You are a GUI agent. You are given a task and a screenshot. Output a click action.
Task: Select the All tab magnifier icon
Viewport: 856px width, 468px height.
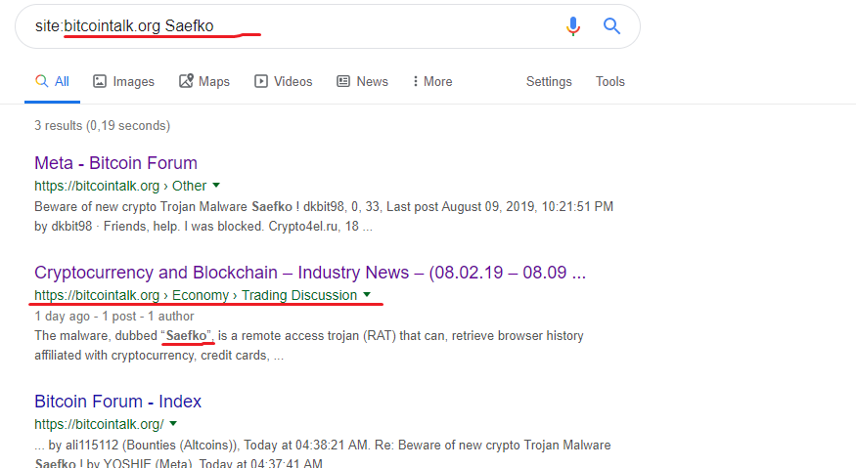pyautogui.click(x=41, y=81)
